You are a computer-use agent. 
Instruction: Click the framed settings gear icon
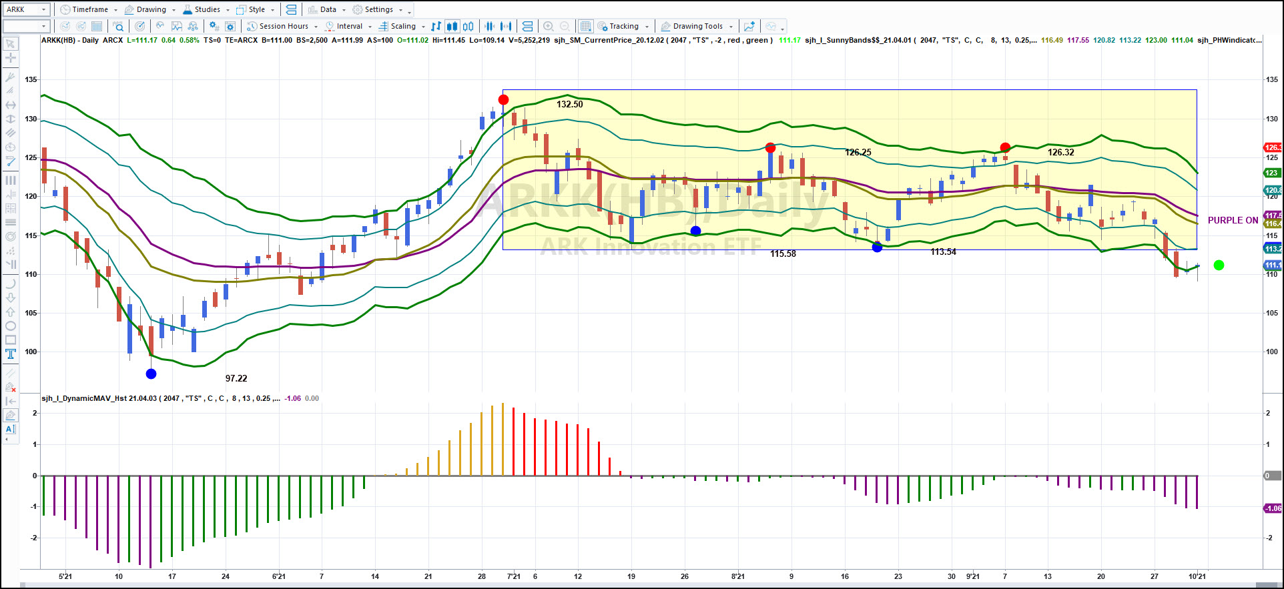(x=230, y=26)
